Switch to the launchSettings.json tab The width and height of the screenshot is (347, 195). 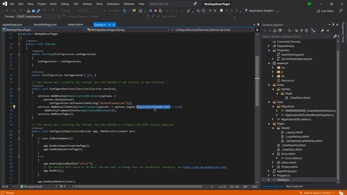[45, 24]
